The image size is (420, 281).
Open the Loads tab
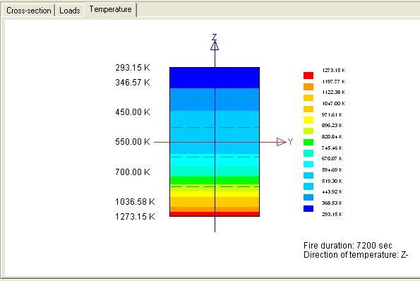click(70, 11)
